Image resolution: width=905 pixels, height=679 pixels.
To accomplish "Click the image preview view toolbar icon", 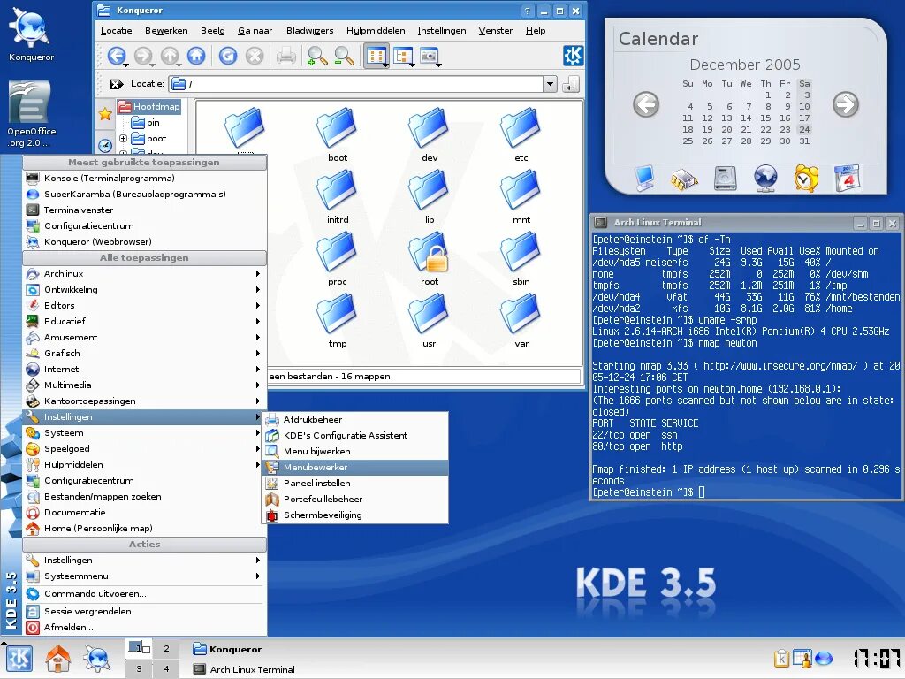I will click(x=430, y=57).
